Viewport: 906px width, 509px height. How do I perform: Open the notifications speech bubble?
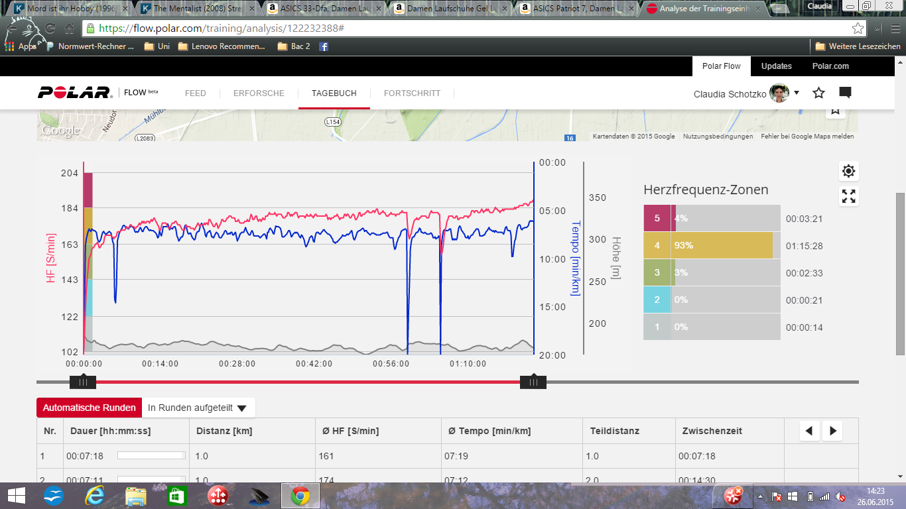tap(845, 93)
